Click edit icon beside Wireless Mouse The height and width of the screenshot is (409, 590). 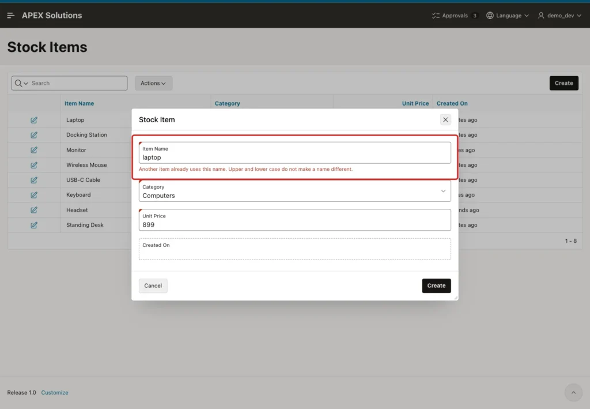[x=34, y=165]
